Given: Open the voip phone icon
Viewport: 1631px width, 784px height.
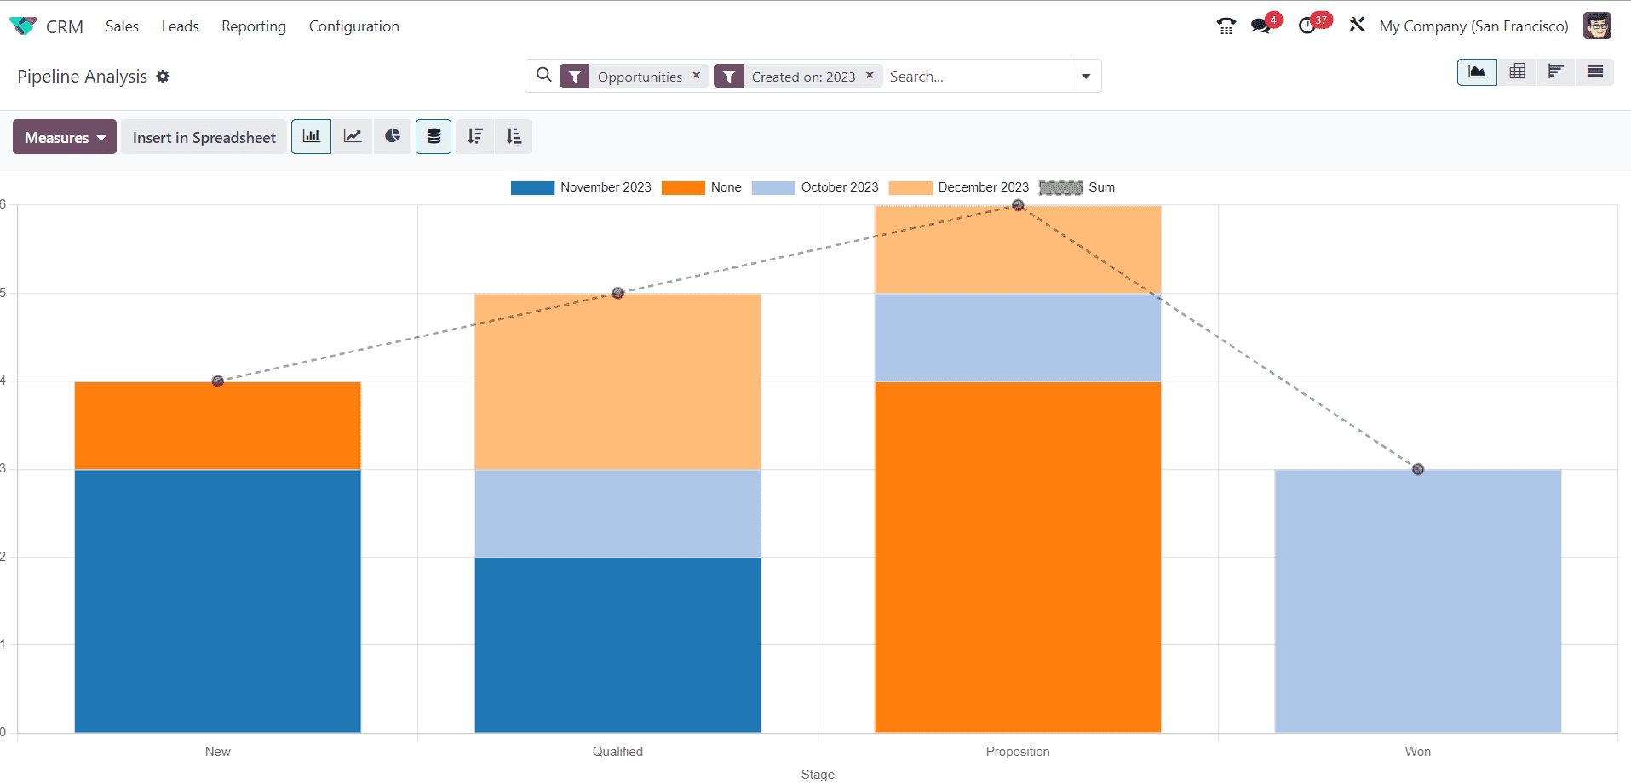Looking at the screenshot, I should 1226,26.
